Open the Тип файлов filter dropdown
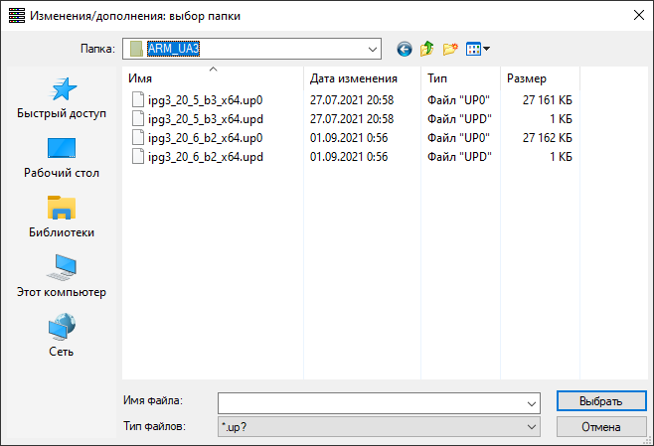Screen dimensions: 654x446 pyautogui.click(x=531, y=426)
